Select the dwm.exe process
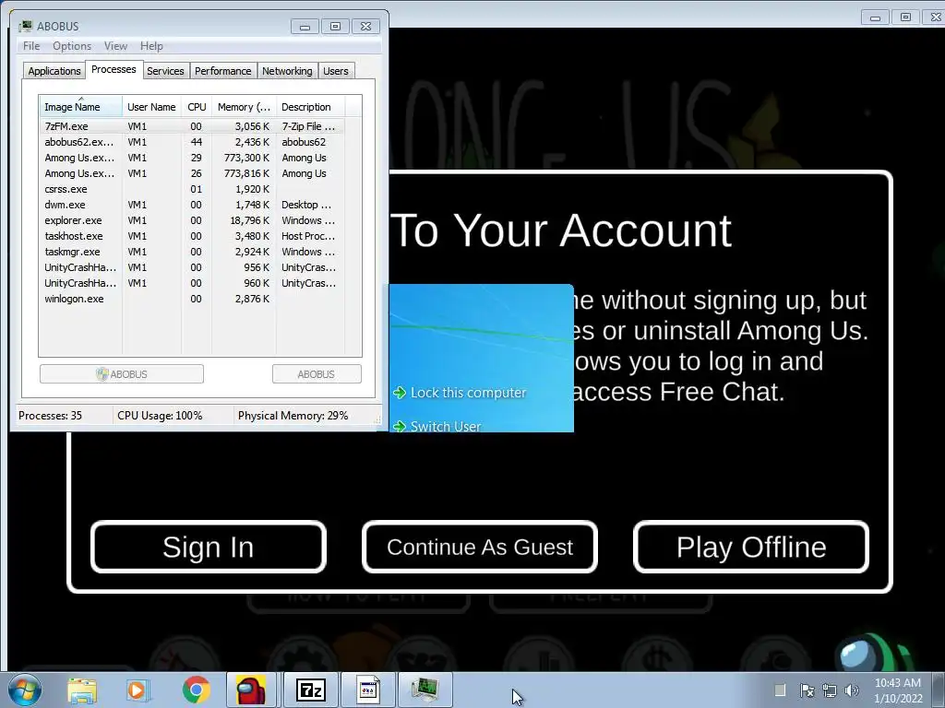This screenshot has height=708, width=945. click(x=192, y=205)
